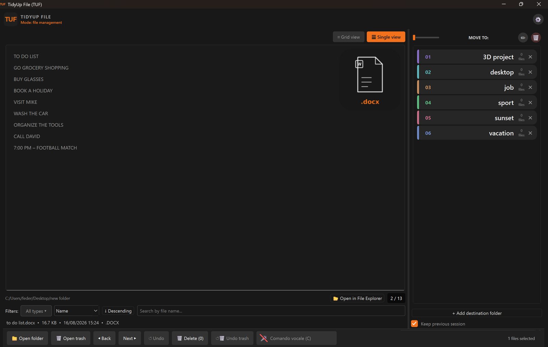Toggle Keep previous session checkbox
The height and width of the screenshot is (347, 548).
pos(414,324)
